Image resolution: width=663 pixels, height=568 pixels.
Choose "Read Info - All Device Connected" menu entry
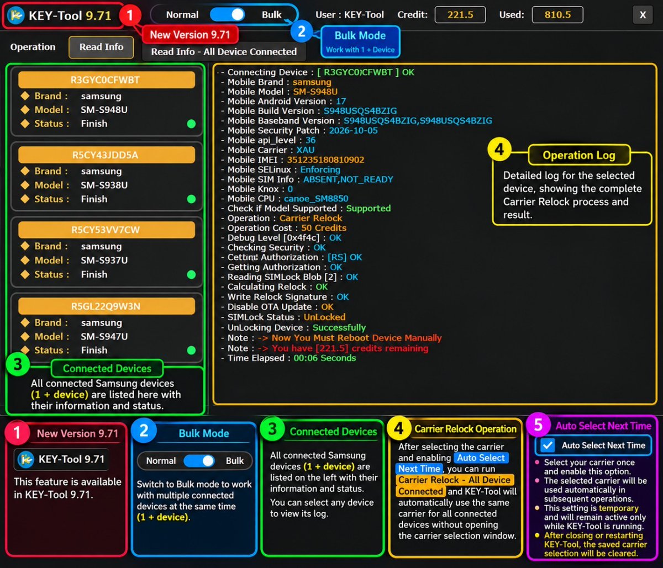point(224,51)
